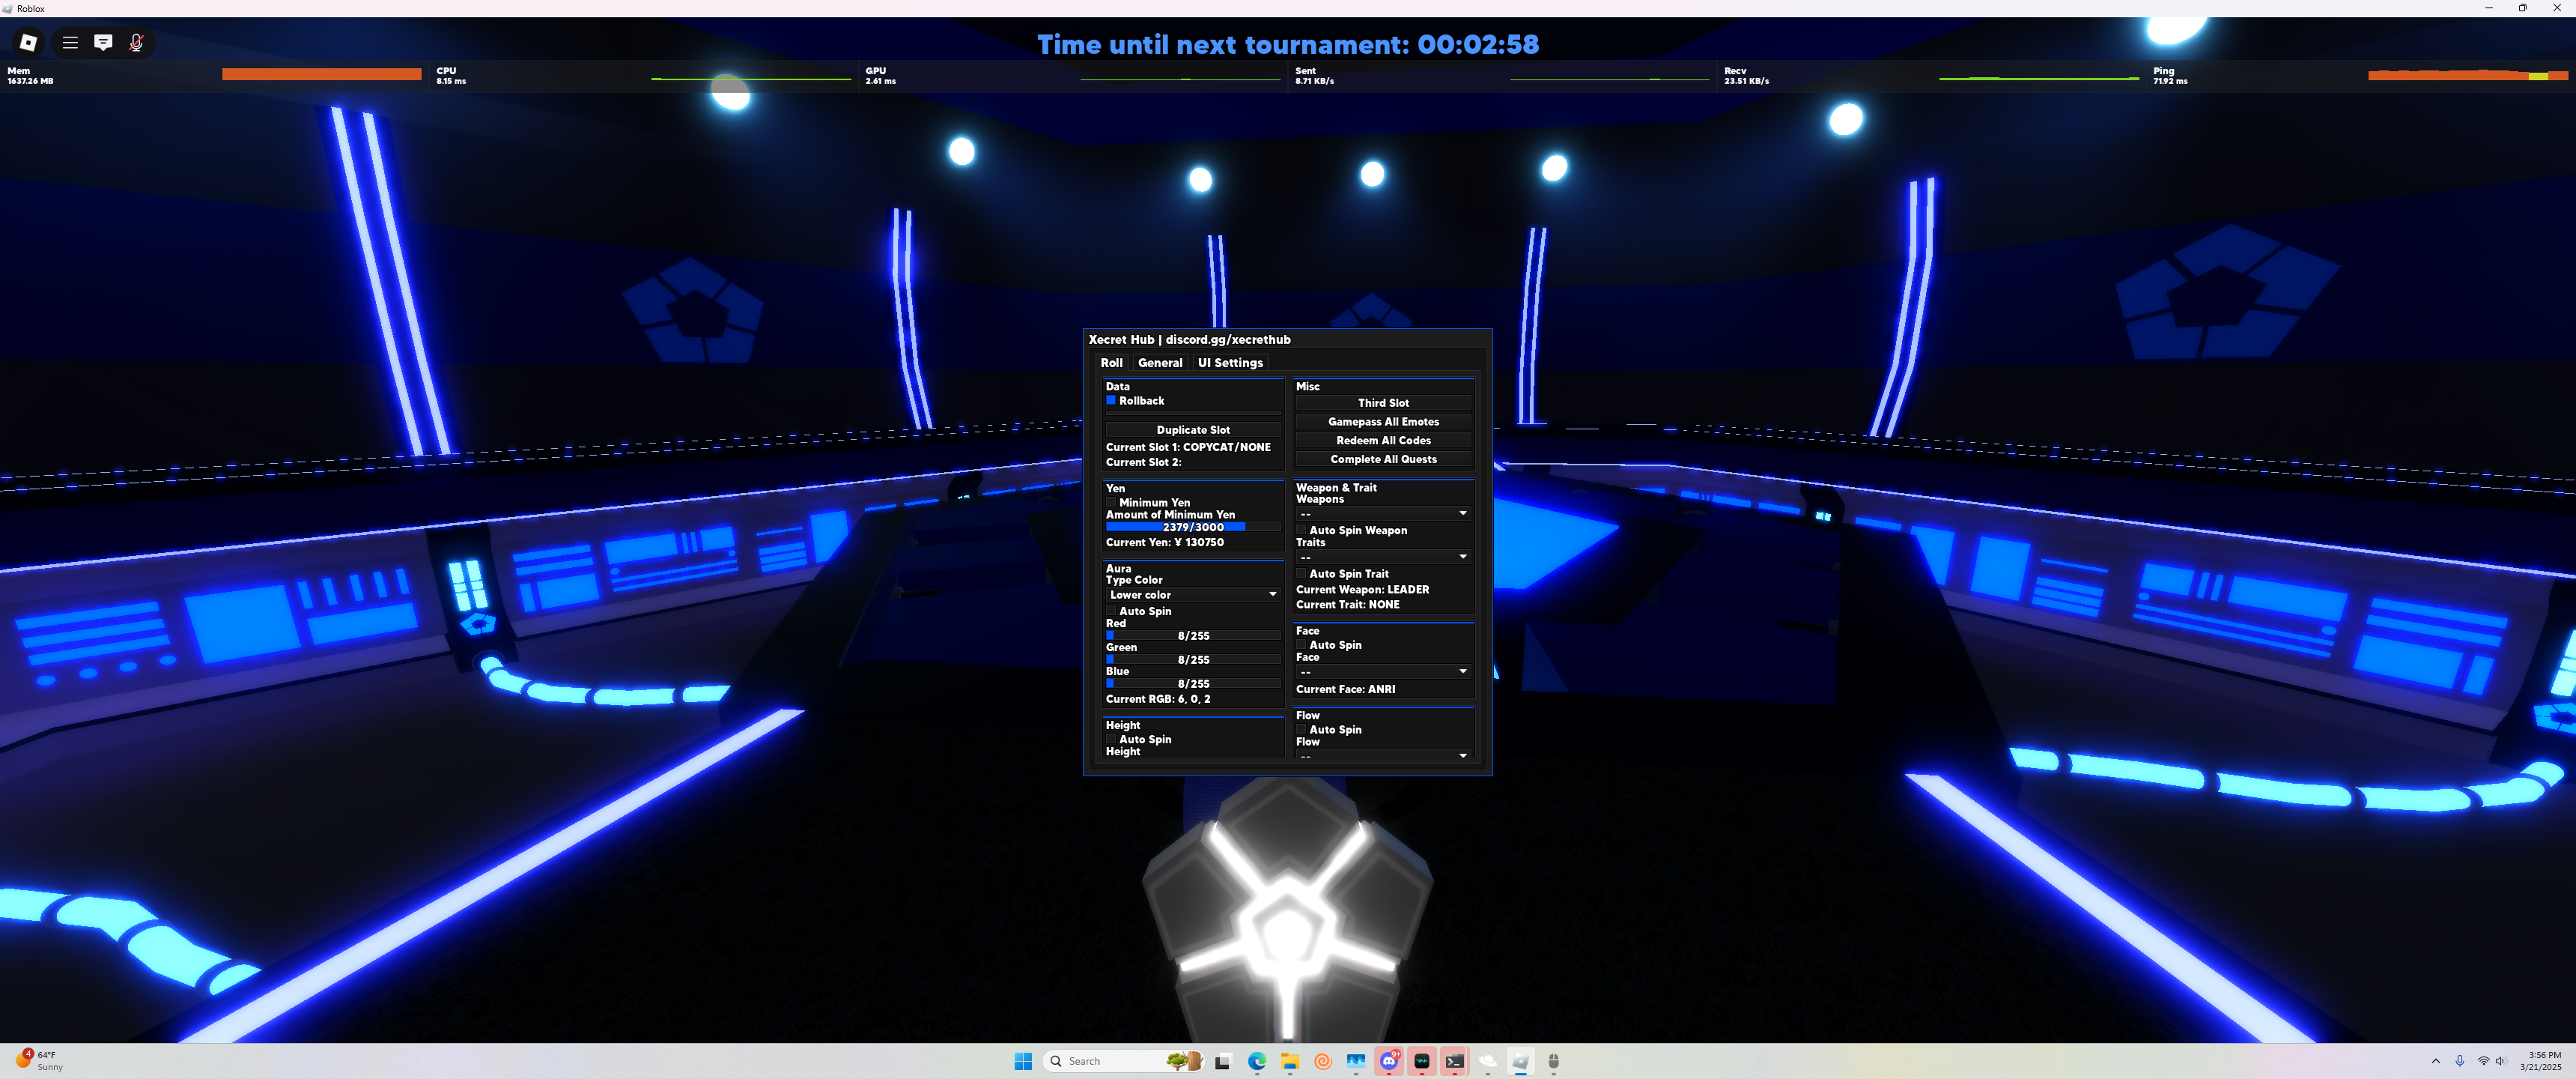Viewport: 2576px width, 1079px height.
Task: Expand the Traits dropdown
Action: 1382,557
